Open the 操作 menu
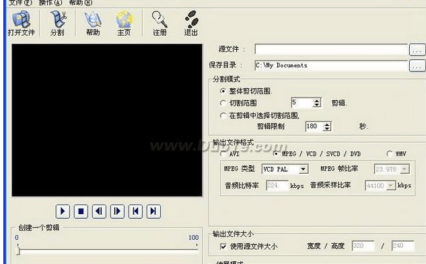The image size is (426, 264). 50,3
